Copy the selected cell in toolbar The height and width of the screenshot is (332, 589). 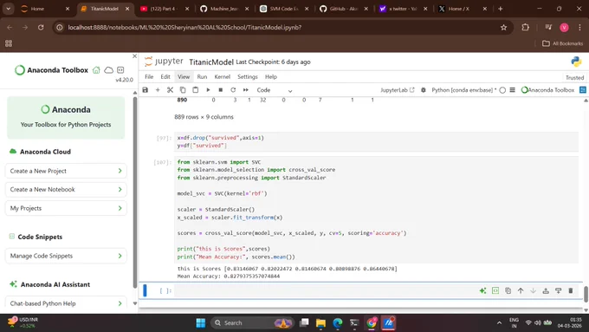pos(183,90)
